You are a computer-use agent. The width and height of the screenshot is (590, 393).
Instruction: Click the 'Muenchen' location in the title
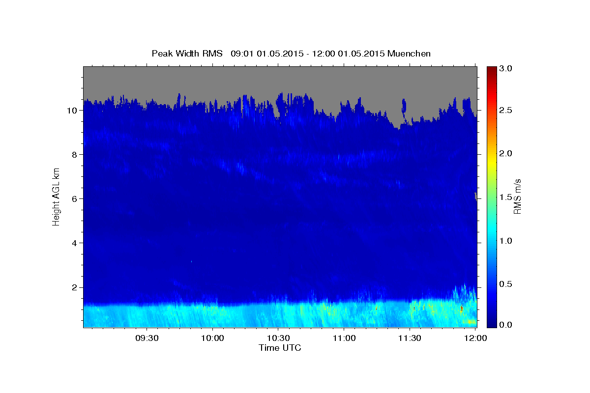point(409,53)
